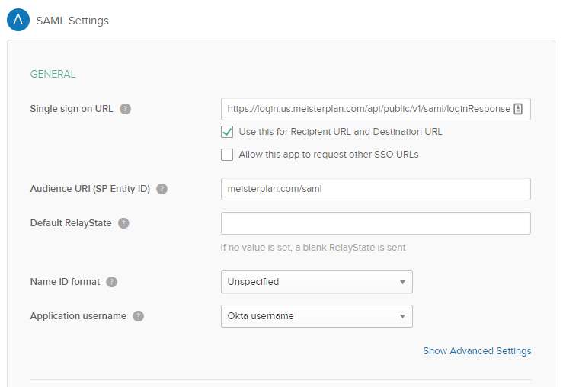Focus the Single sign on URL input field

coord(376,109)
